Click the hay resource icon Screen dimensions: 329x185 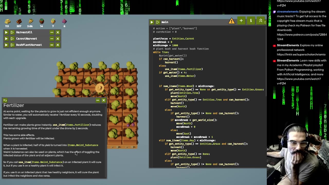pyautogui.click(x=7, y=21)
